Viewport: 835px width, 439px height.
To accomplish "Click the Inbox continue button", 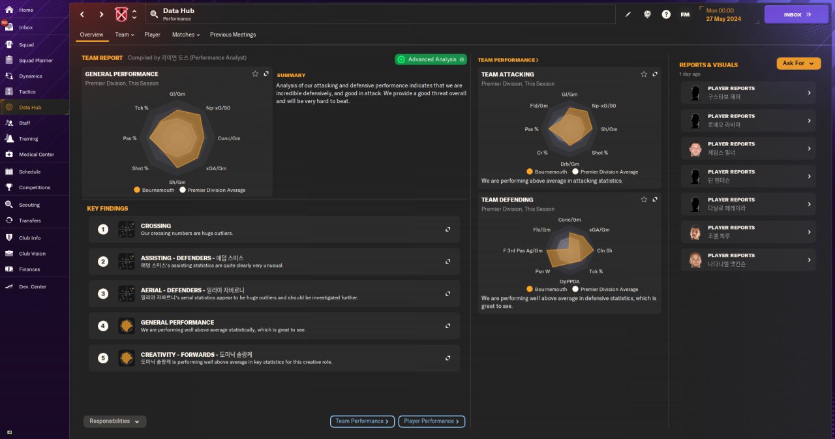I will [796, 14].
